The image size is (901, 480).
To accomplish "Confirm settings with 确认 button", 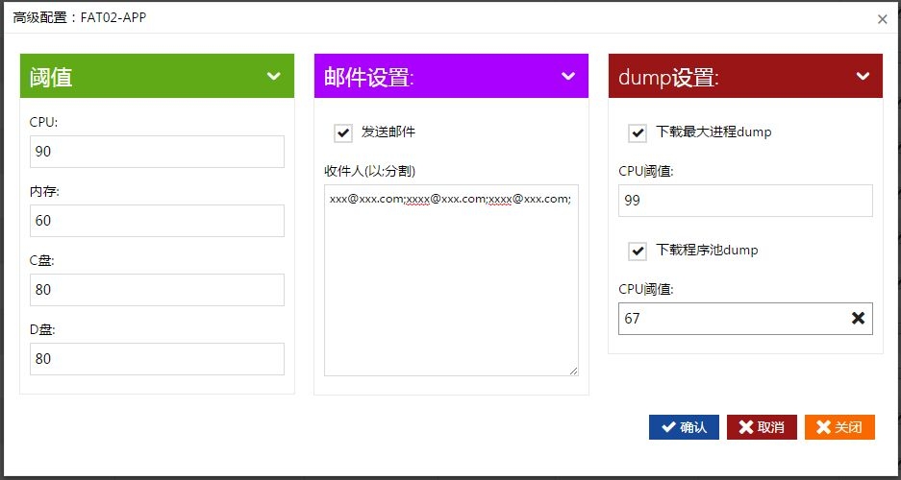I will point(684,427).
